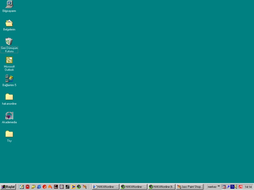Open the Başlat start menu
254x190 pixels.
(x=8, y=187)
